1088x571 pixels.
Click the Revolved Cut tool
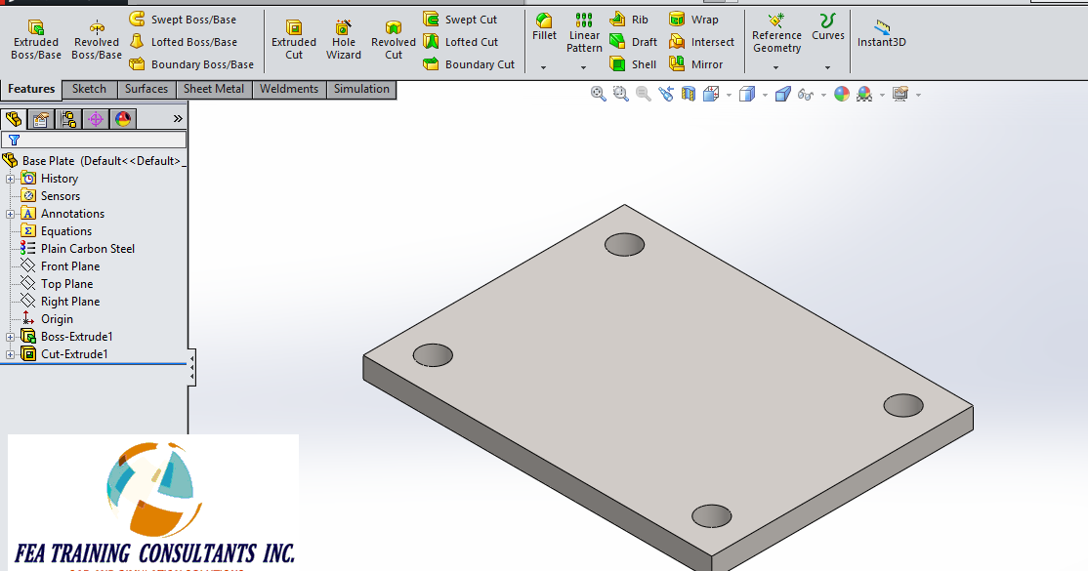pyautogui.click(x=394, y=36)
